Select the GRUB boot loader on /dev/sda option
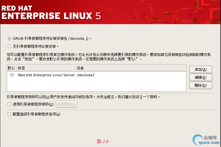The image size is (221, 147). pyautogui.click(x=9, y=39)
